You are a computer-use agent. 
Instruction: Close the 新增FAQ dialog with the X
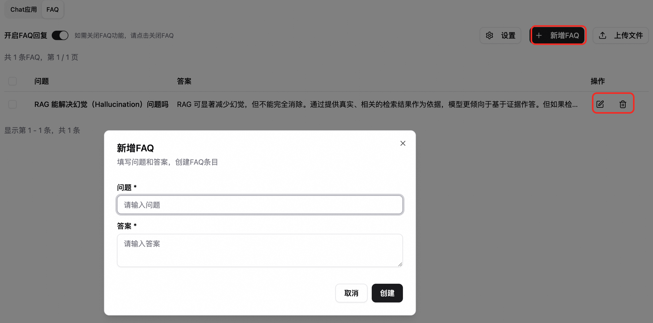403,143
